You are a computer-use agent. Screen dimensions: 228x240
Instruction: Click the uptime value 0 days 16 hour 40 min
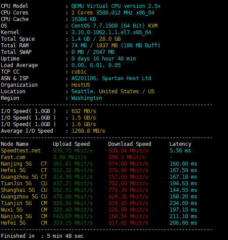[x=103, y=59]
